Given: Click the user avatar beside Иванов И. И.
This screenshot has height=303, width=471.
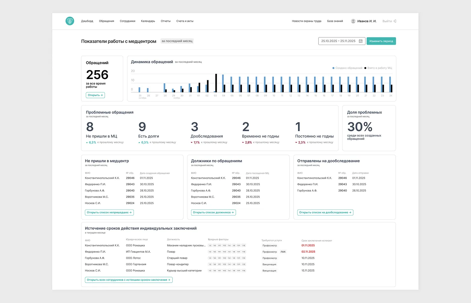Looking at the screenshot, I should (x=353, y=21).
